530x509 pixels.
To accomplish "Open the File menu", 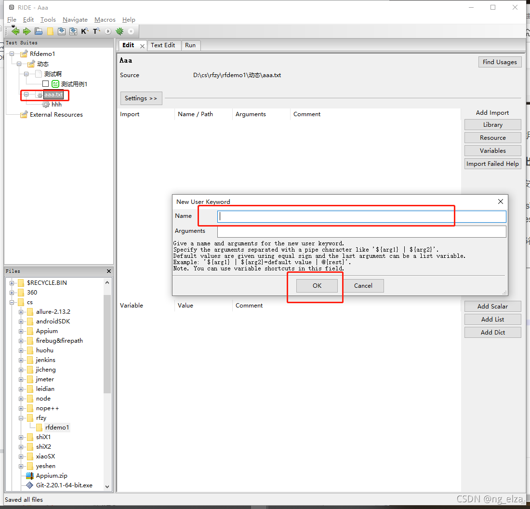I will [x=12, y=20].
